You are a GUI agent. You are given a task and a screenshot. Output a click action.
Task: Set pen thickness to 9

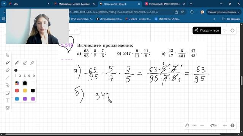[34, 76]
